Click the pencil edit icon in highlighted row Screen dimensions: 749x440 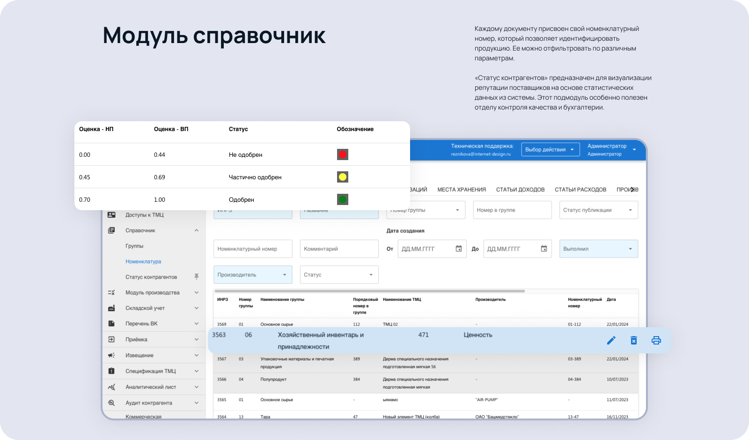pyautogui.click(x=611, y=340)
